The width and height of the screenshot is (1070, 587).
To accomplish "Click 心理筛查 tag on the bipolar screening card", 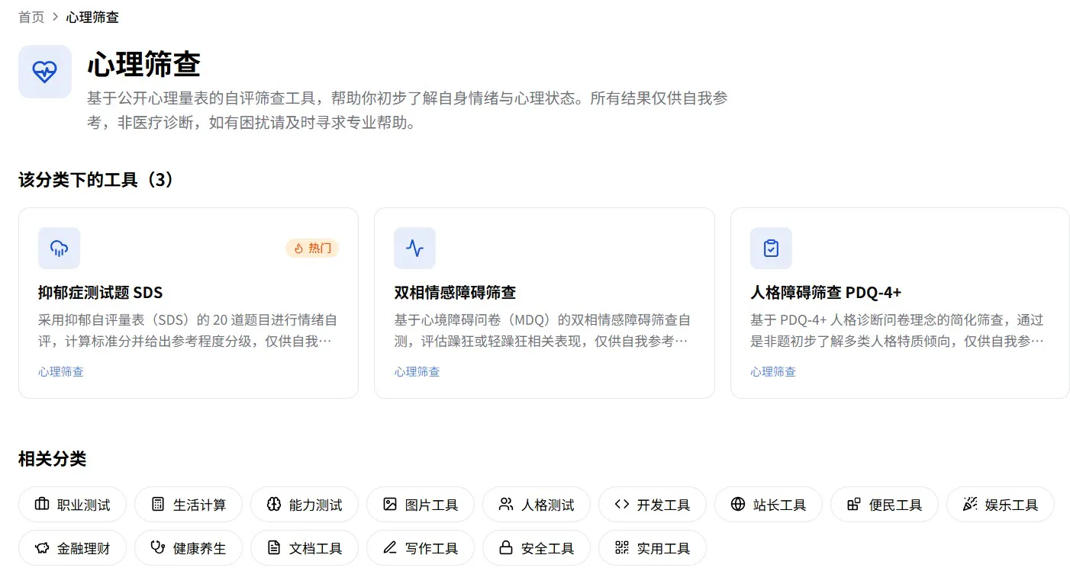I will point(417,372).
